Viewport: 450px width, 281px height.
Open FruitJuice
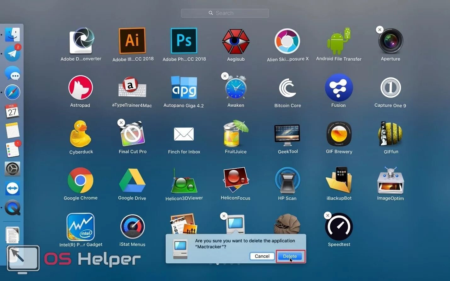pyautogui.click(x=236, y=133)
